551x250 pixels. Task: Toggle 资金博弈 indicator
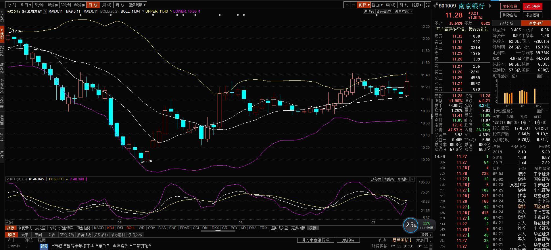(66, 228)
